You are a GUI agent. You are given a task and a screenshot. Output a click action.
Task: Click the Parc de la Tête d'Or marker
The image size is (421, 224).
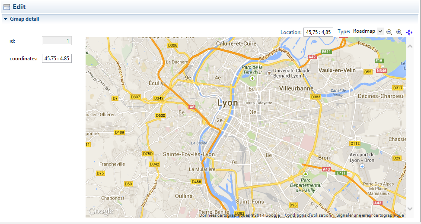(252, 78)
